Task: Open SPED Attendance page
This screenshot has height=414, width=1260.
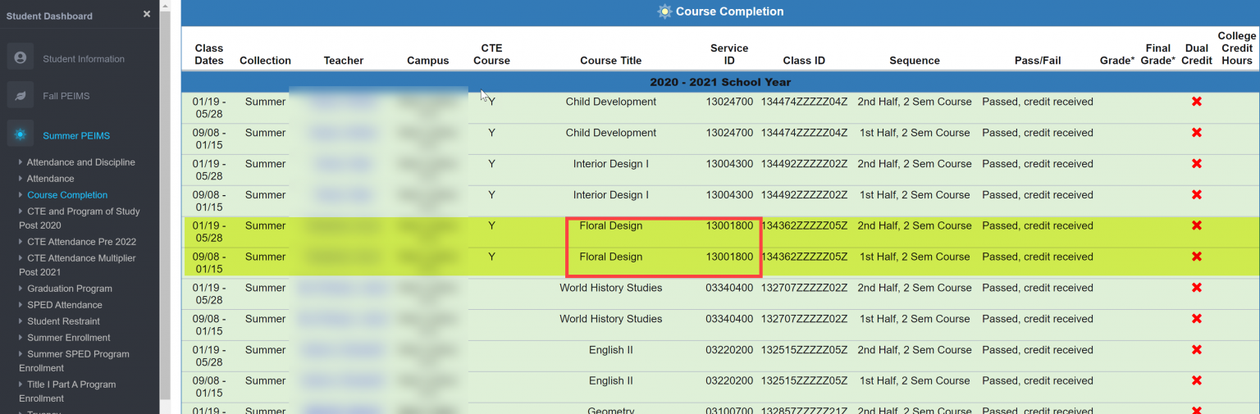Action: [64, 305]
